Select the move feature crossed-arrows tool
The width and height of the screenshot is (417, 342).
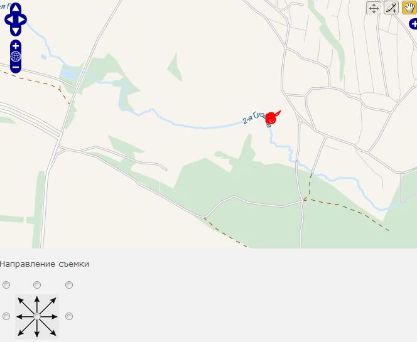(374, 8)
